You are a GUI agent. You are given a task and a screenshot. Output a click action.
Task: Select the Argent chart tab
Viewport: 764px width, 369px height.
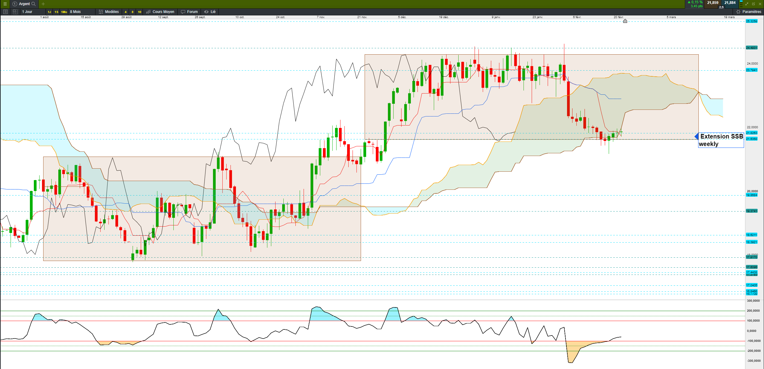(24, 4)
